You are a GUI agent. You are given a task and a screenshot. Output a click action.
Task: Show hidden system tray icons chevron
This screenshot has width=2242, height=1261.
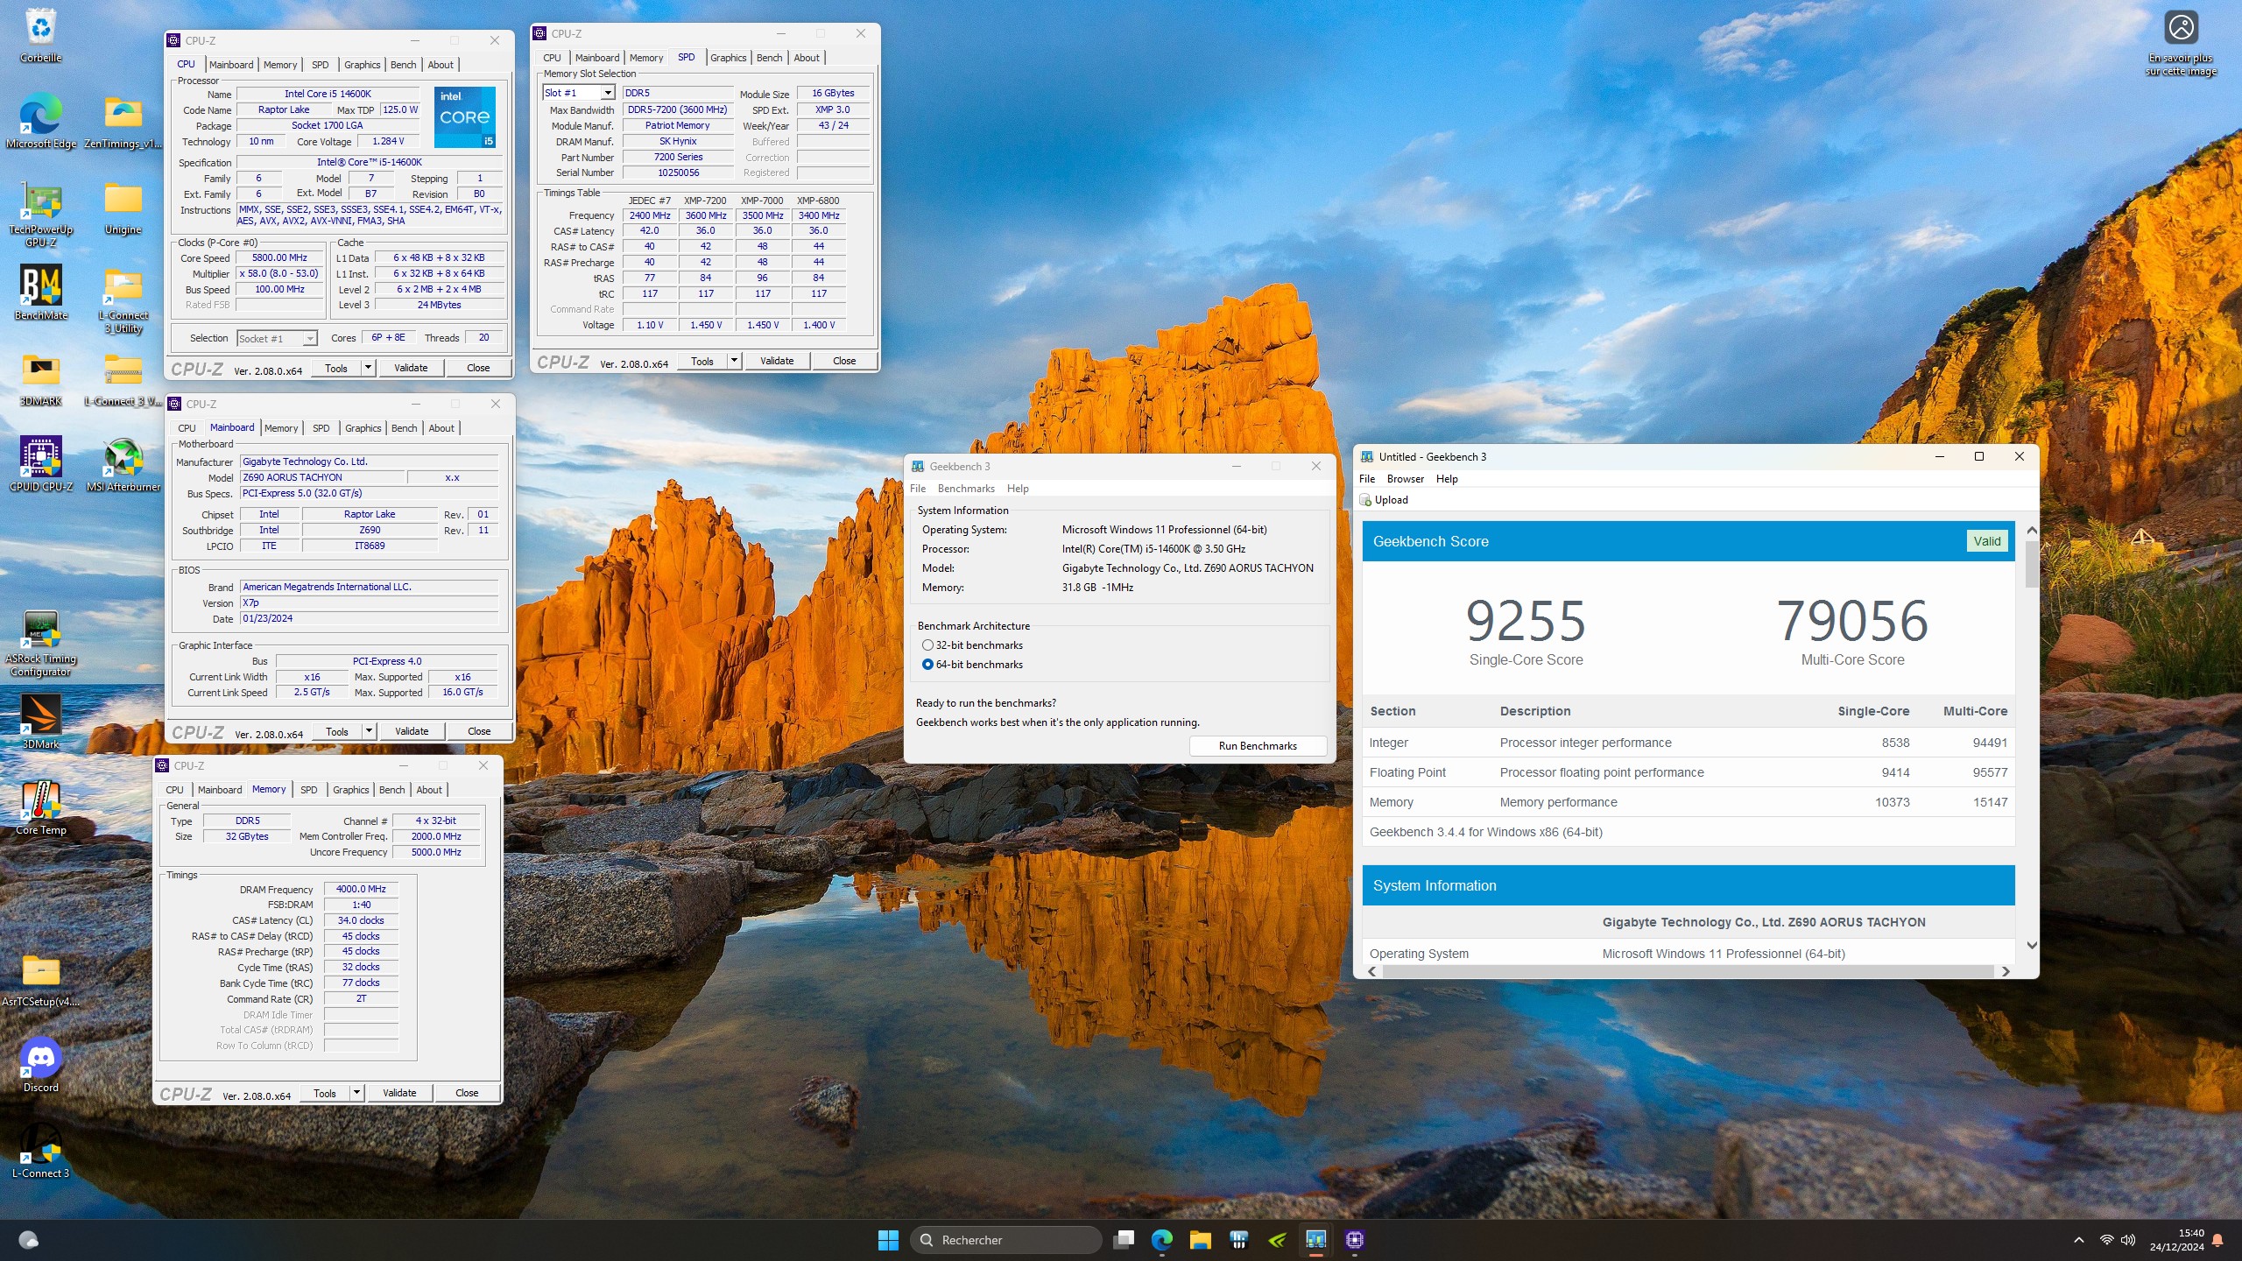click(x=2078, y=1240)
